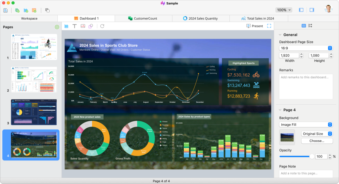
Task: Select the Shapes tool
Action: coord(91,26)
